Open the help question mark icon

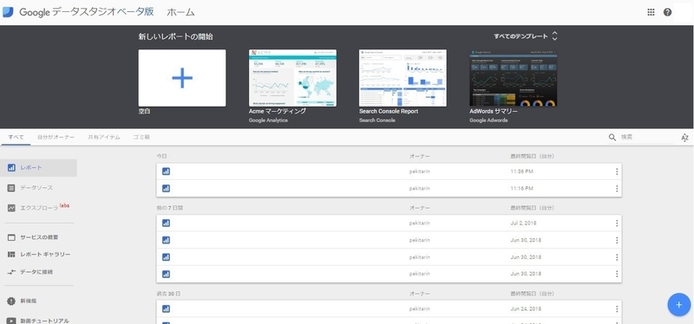click(x=667, y=12)
